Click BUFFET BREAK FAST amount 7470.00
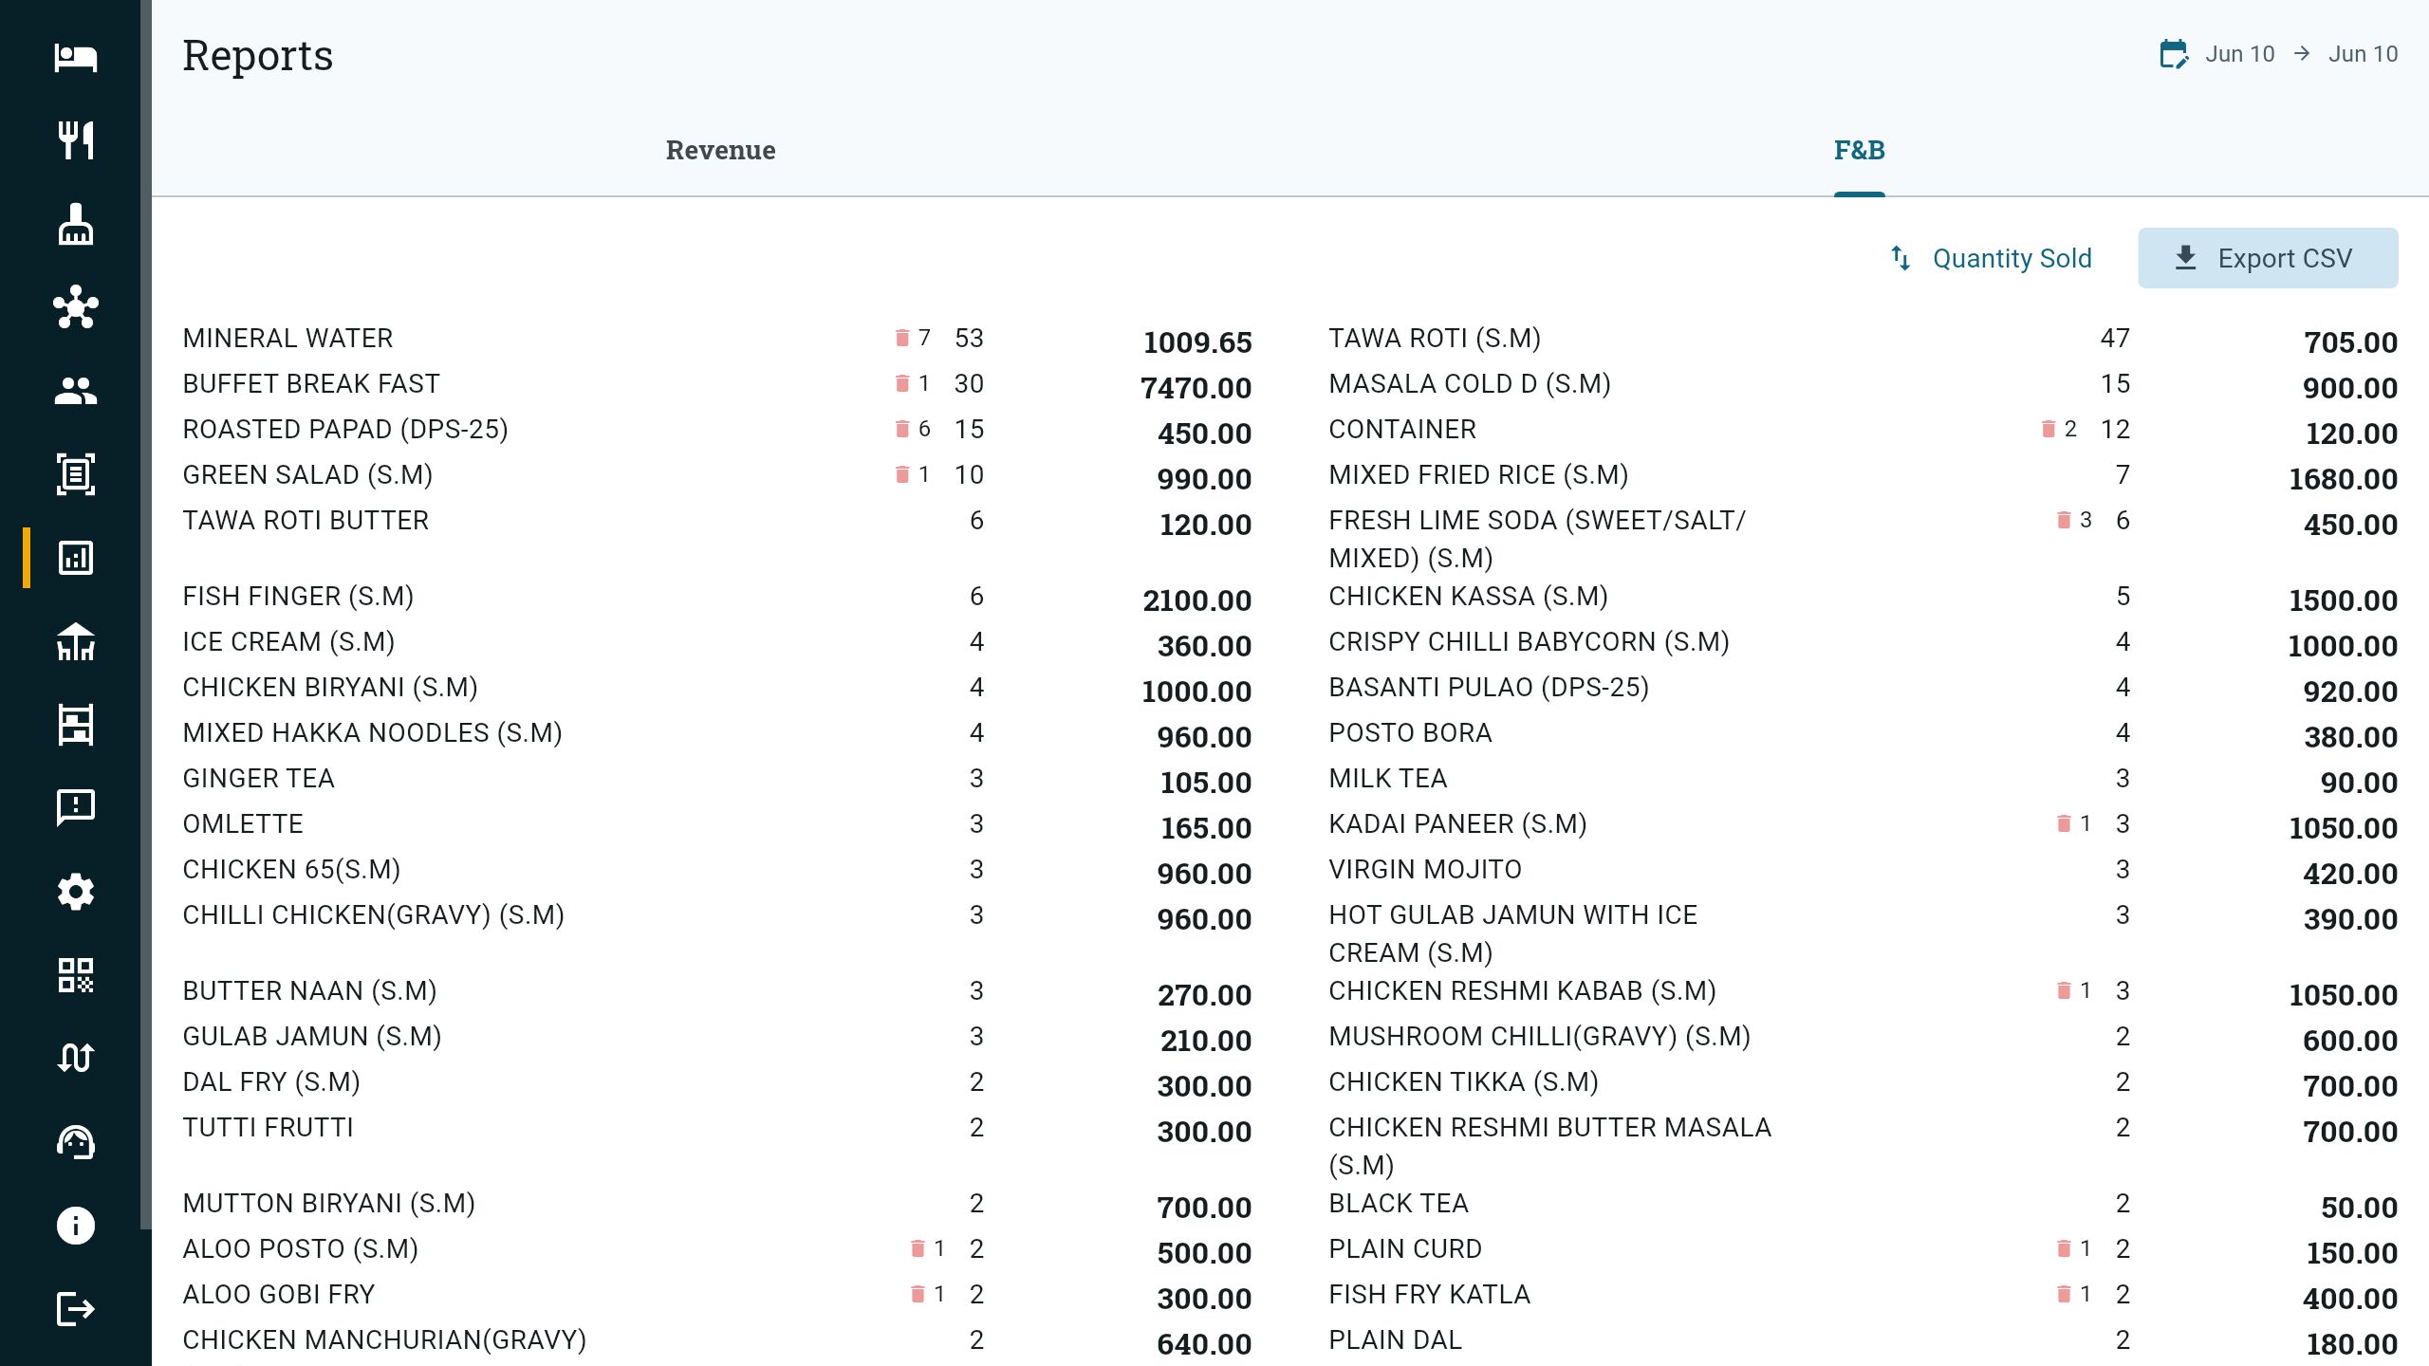The height and width of the screenshot is (1366, 2429). [x=1196, y=387]
